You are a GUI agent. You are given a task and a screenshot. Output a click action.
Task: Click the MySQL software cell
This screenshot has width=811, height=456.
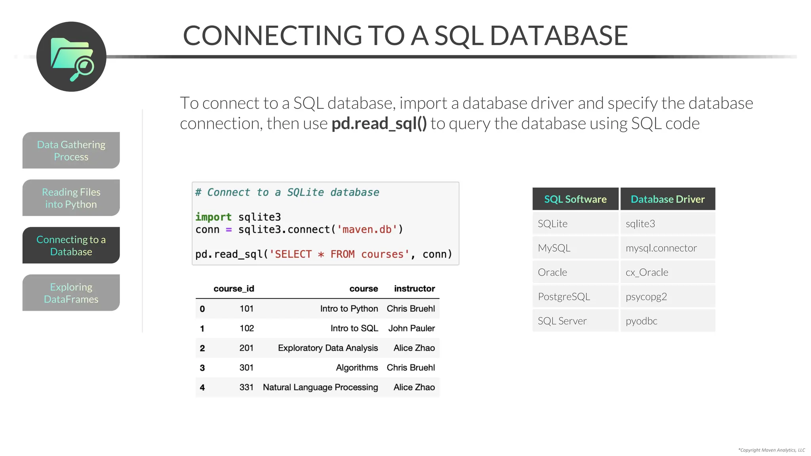point(575,248)
